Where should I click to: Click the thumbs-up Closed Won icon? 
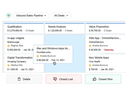click(x=94, y=79)
